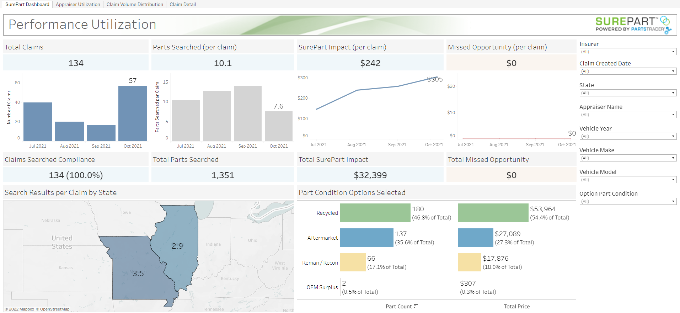Click the blue Aftermarket total price bar
680x313 pixels.
(x=476, y=238)
